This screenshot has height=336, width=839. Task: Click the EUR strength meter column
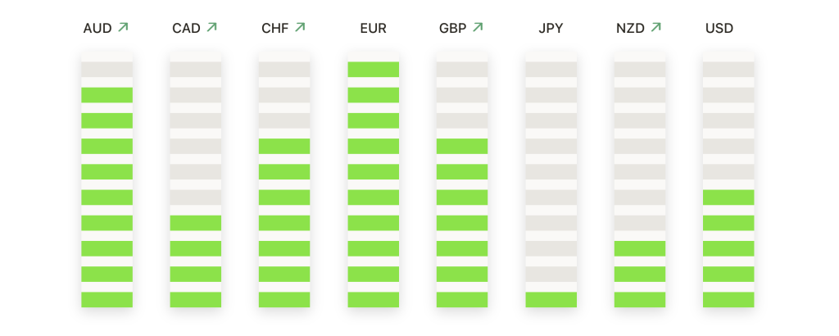click(373, 184)
